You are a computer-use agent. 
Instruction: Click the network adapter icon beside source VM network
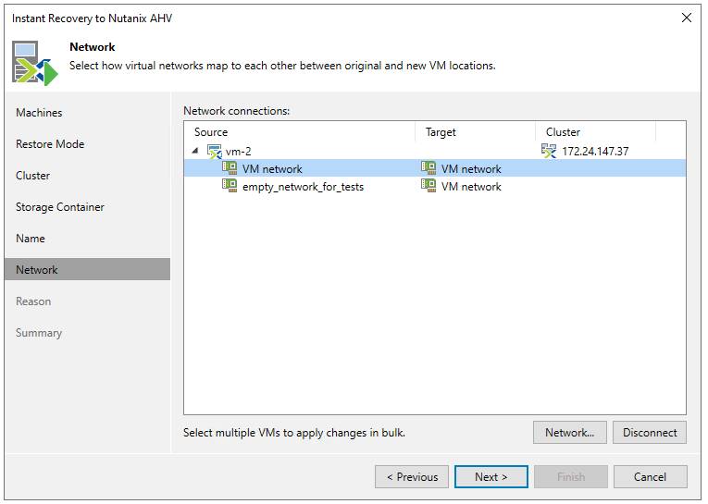point(230,168)
